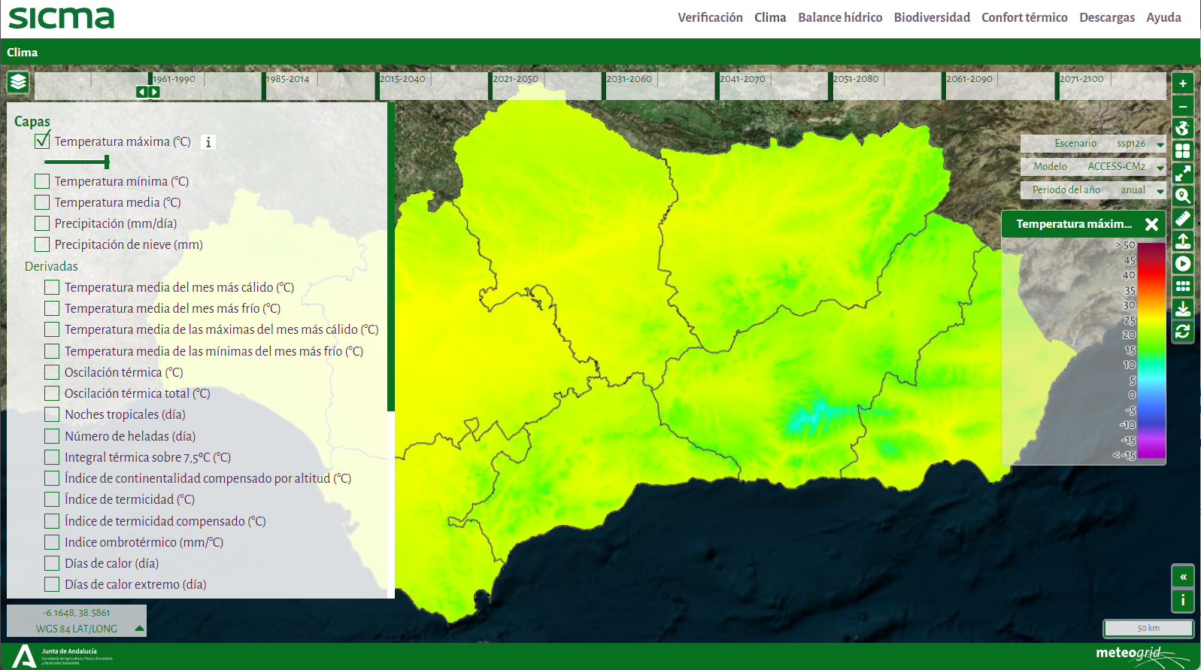
Task: Click the temperature color scale bar
Action: coord(1151,350)
